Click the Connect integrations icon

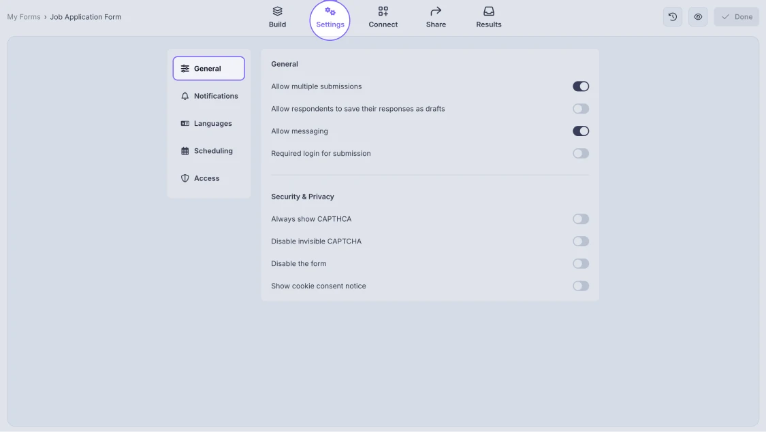pyautogui.click(x=383, y=11)
